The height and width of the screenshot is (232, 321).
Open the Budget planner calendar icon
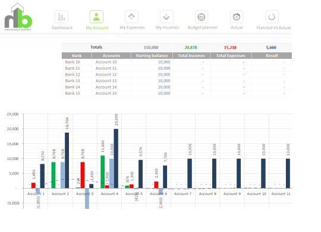click(x=202, y=17)
